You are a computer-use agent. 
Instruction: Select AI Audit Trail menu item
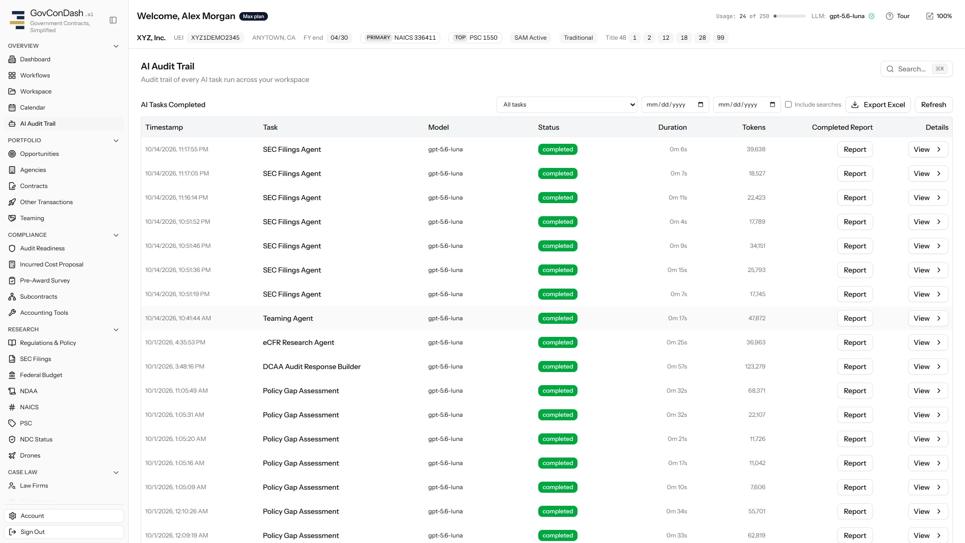pos(64,124)
